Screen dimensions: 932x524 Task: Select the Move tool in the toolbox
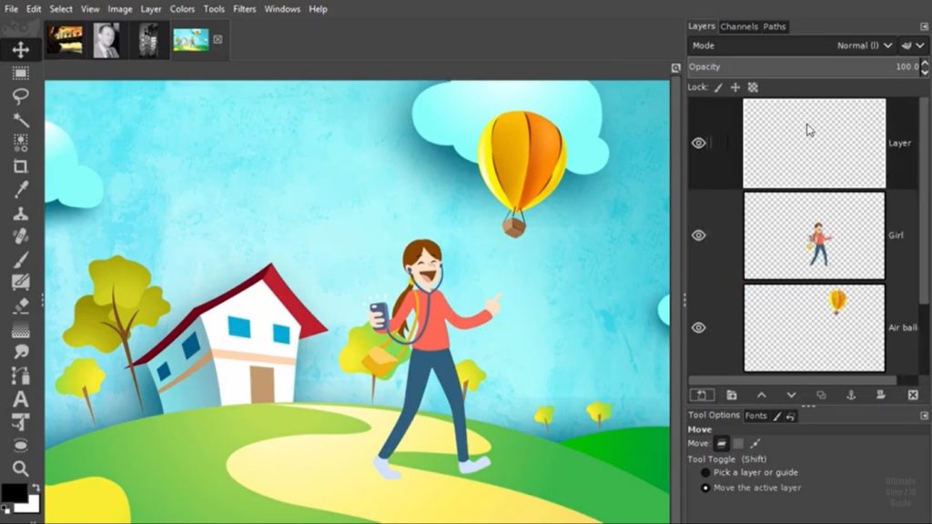pos(18,52)
